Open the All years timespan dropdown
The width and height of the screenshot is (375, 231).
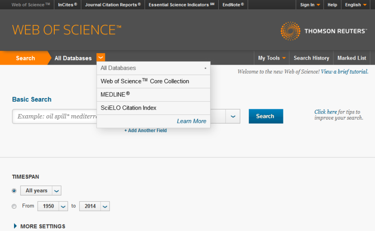tap(57, 191)
